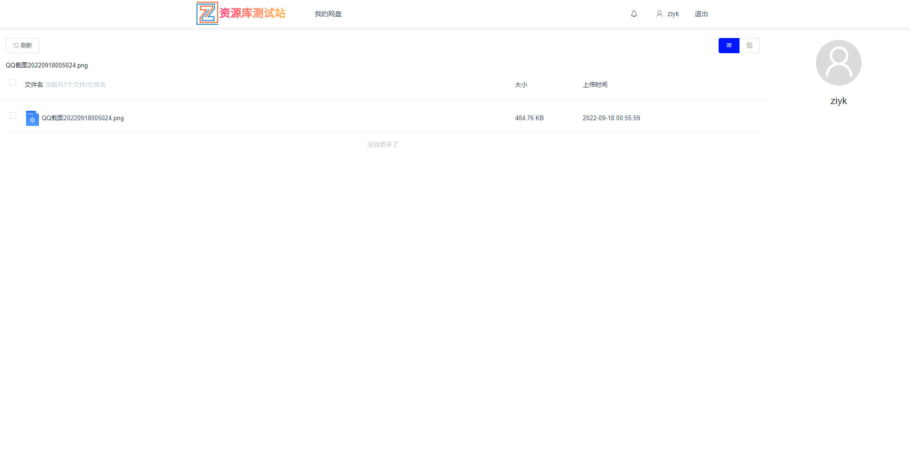Click the 大小 column header
The width and height of the screenshot is (910, 459).
(521, 85)
